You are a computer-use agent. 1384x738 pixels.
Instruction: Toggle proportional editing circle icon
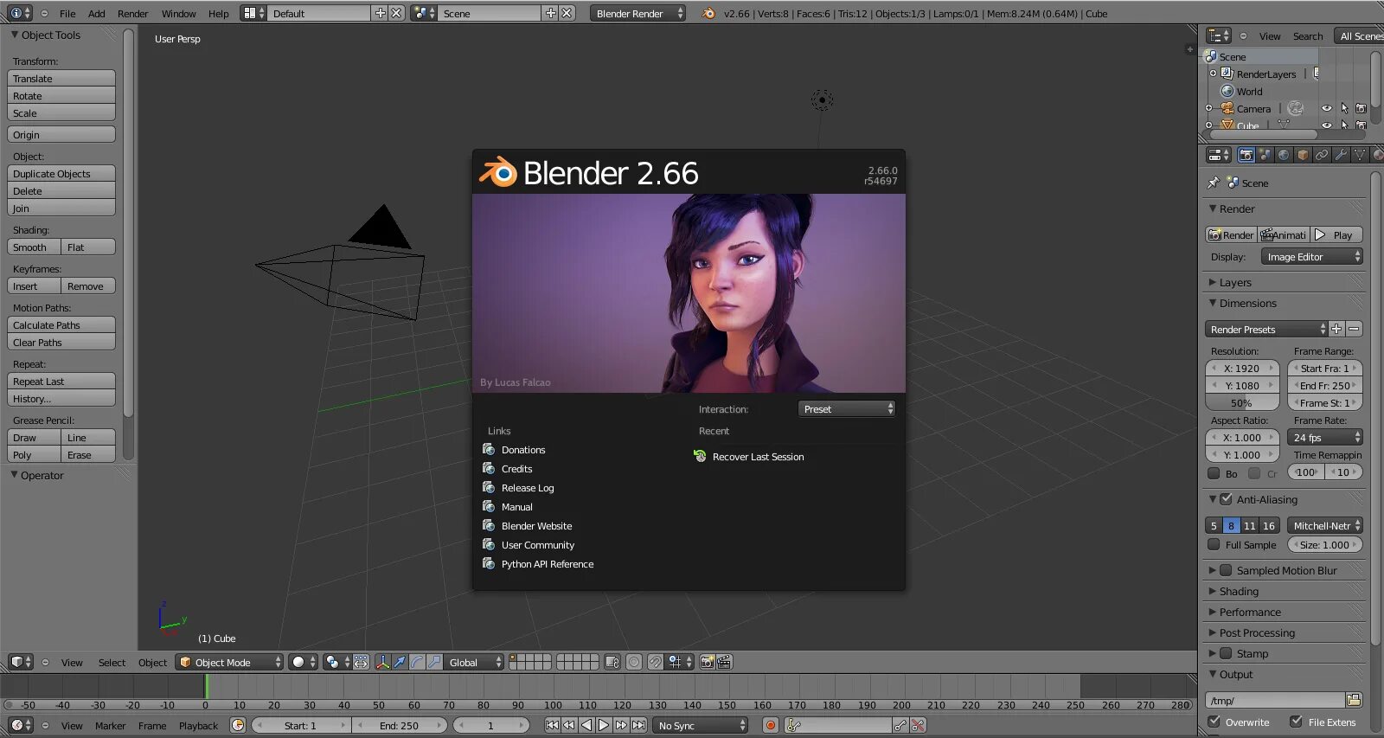(x=634, y=662)
